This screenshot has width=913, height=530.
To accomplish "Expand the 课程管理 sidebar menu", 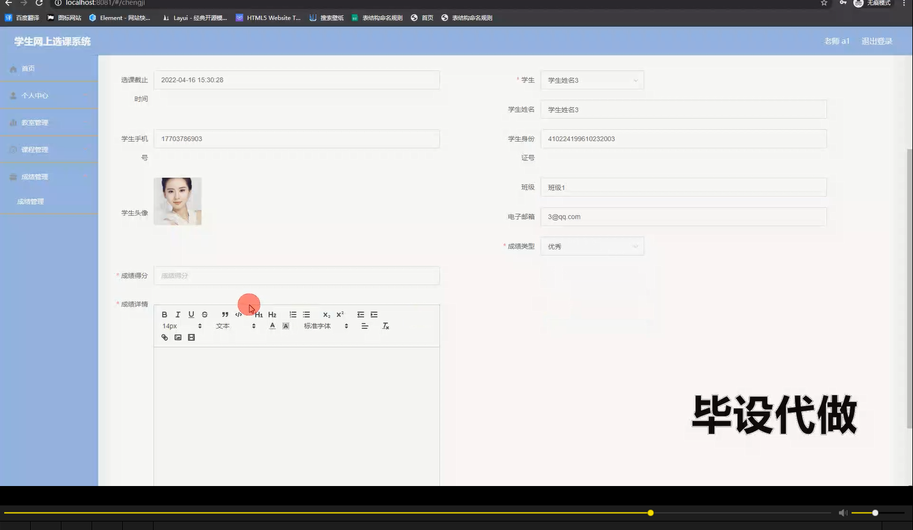I will [x=36, y=149].
